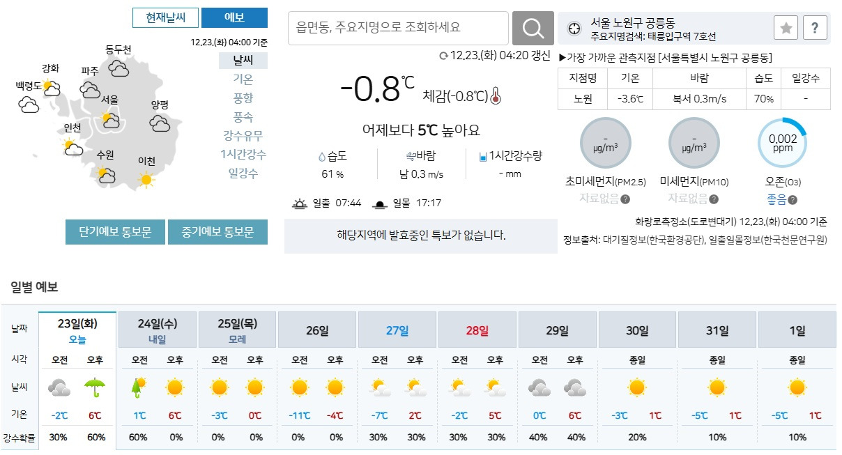Click help icon next to 오존 좋음
Viewport: 842px width, 455px height.
793,200
